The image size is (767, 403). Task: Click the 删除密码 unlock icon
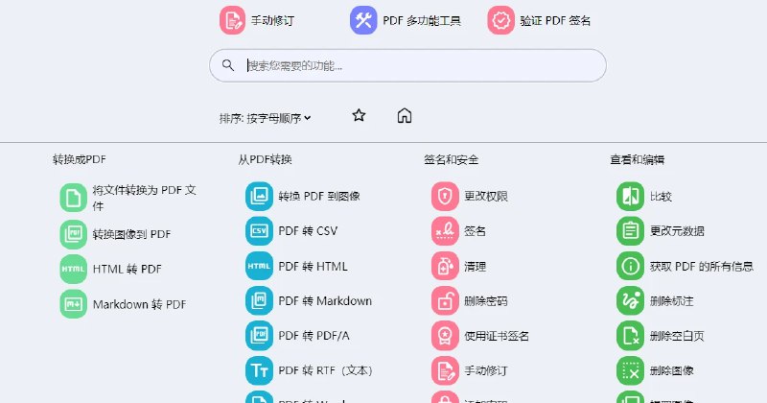(445, 300)
